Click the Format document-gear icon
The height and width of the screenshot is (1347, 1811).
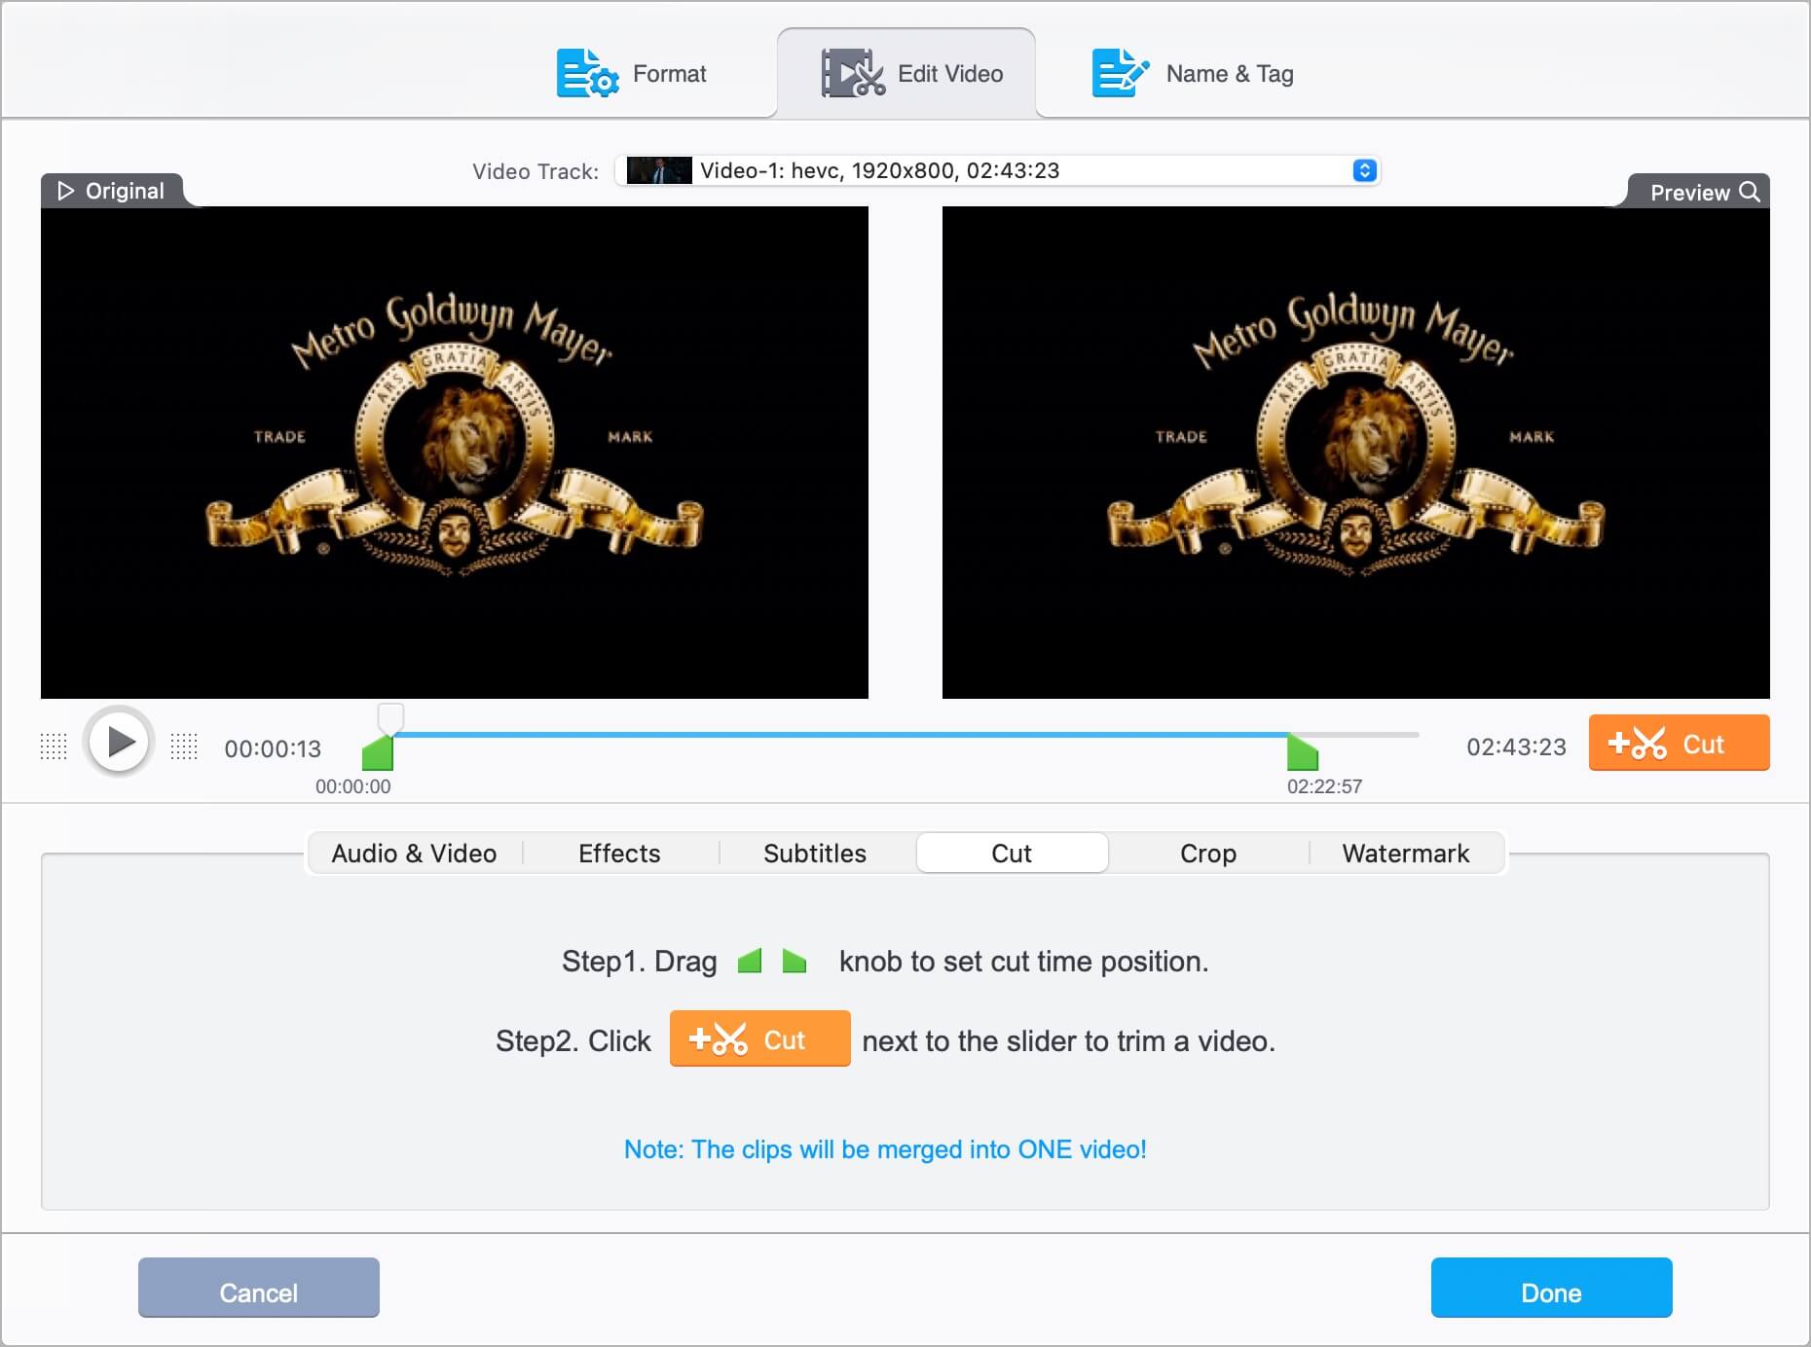(x=587, y=74)
